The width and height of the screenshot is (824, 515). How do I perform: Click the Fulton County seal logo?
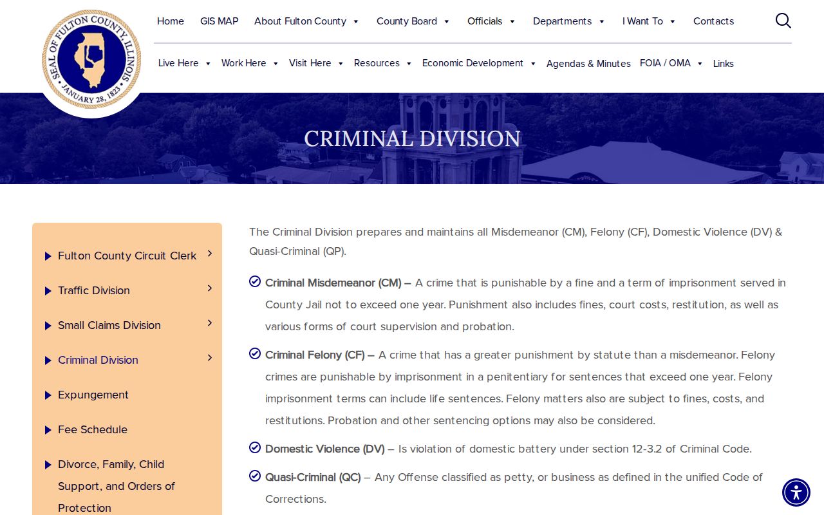pos(91,59)
